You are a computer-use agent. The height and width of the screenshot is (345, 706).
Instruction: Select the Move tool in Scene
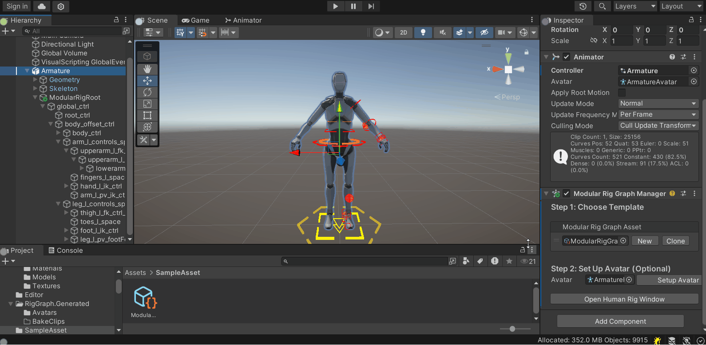(147, 81)
